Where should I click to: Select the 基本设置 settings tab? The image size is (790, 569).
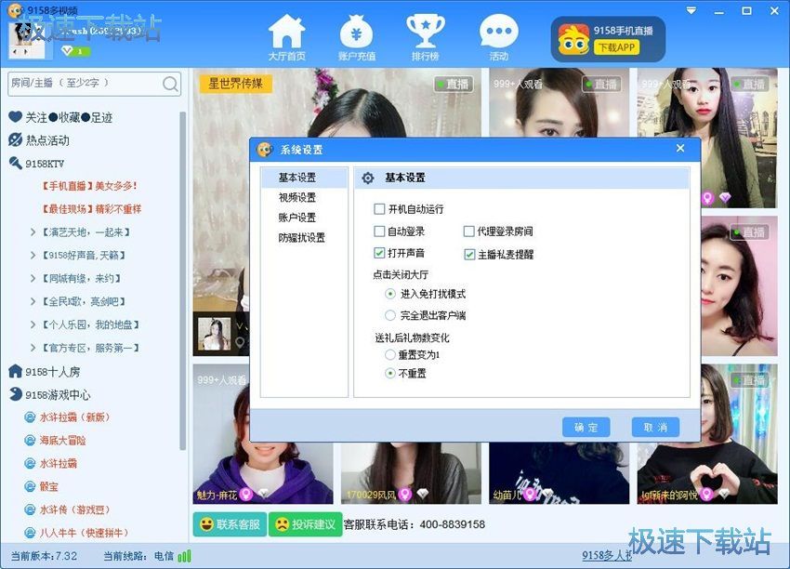coord(304,178)
